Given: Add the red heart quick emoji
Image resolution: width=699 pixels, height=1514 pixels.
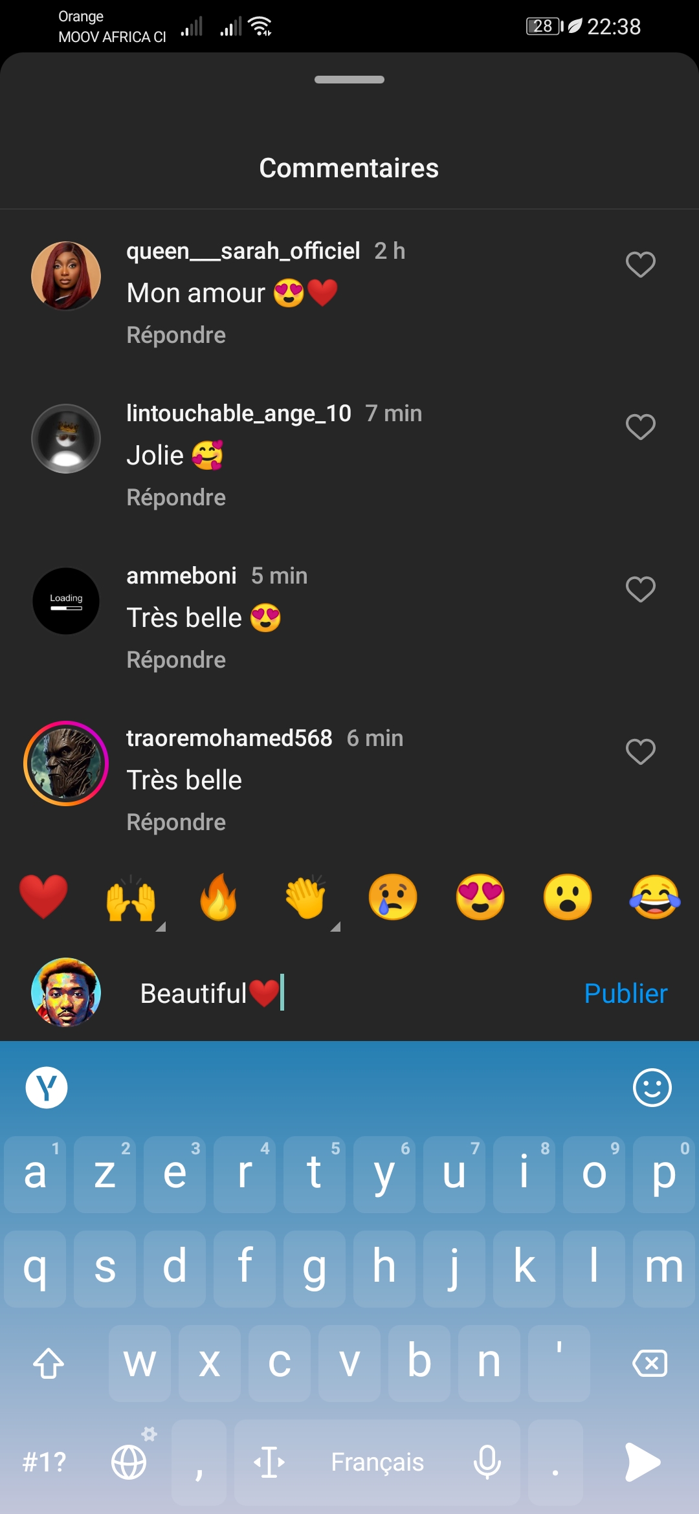Looking at the screenshot, I should pos(43,897).
